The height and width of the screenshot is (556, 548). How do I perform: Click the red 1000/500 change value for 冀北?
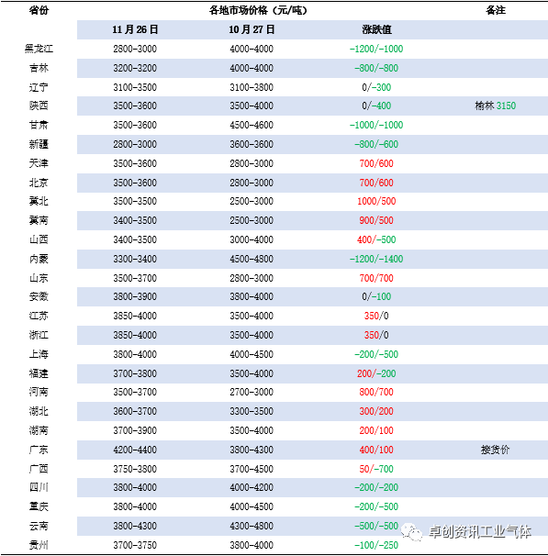376,201
